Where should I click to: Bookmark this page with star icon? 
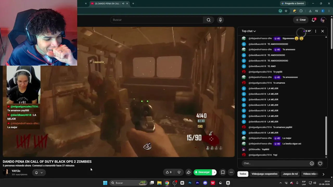tap(286, 11)
